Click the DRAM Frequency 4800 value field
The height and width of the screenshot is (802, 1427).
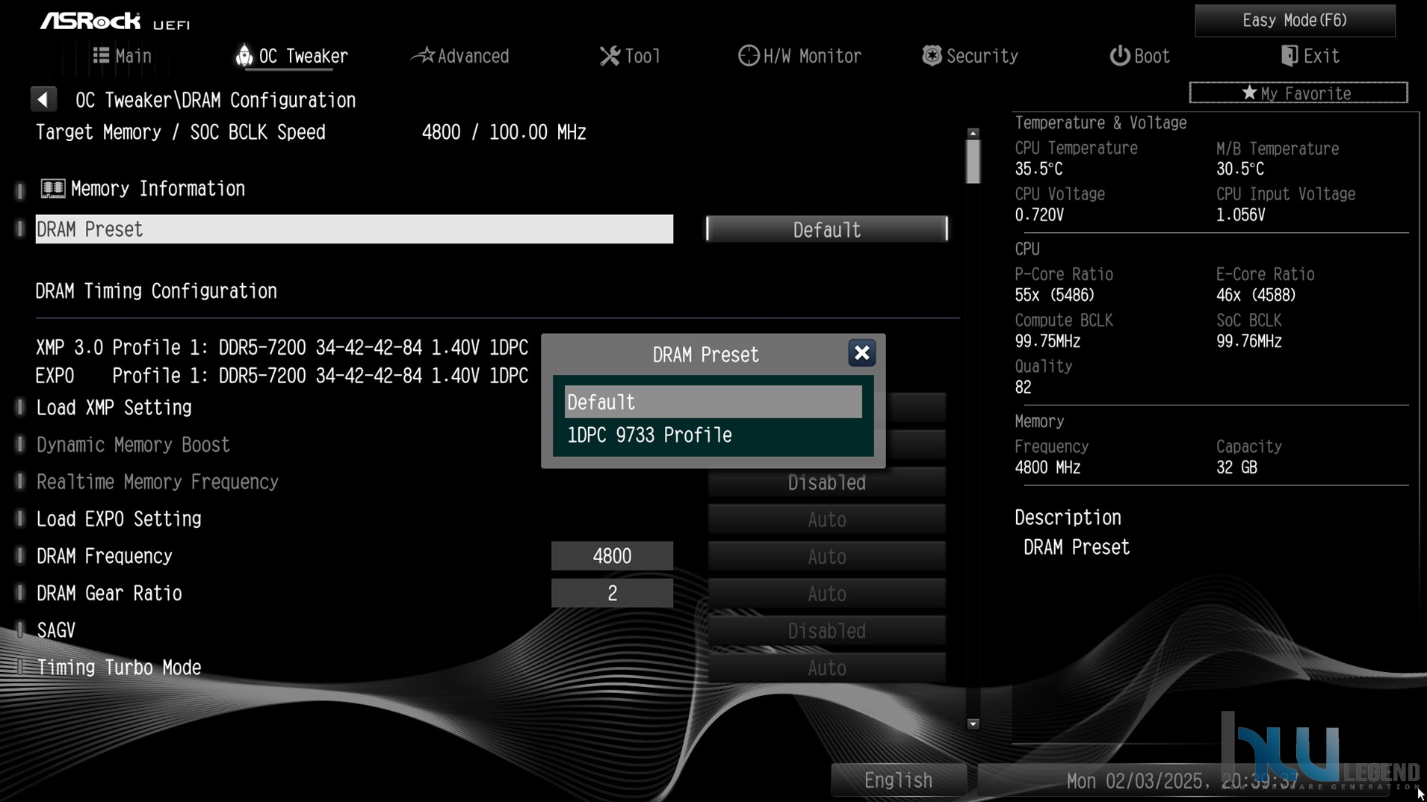click(x=612, y=556)
